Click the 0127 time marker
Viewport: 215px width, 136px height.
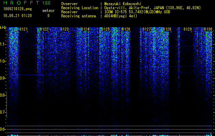(x=147, y=29)
